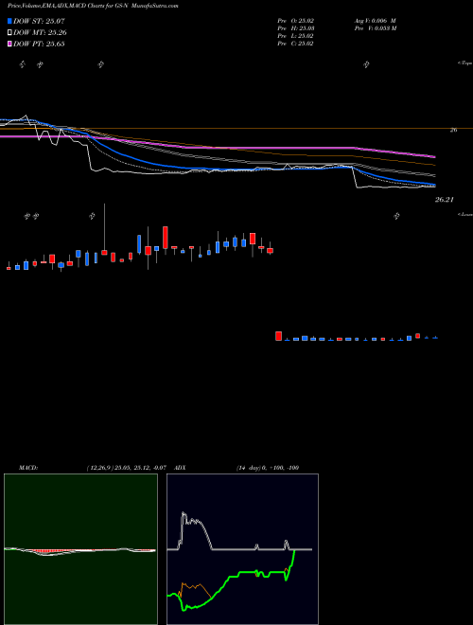This screenshot has width=473, height=625.
Task: Click the 26.21 price label
Action: [x=445, y=200]
